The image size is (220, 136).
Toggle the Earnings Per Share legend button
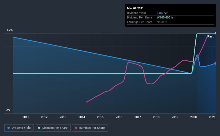90,128
